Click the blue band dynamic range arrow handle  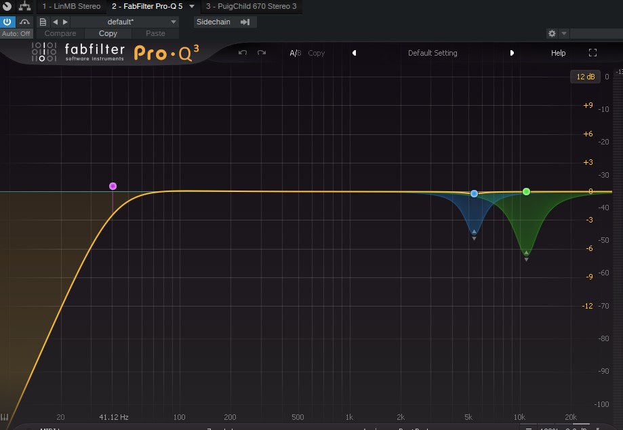[474, 235]
